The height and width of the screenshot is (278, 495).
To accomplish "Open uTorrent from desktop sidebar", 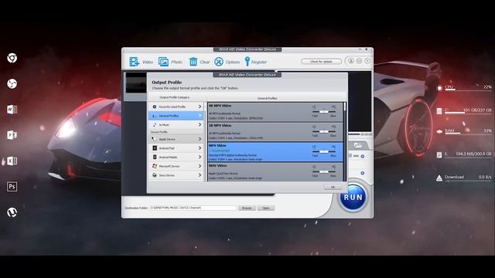I will coord(12,212).
